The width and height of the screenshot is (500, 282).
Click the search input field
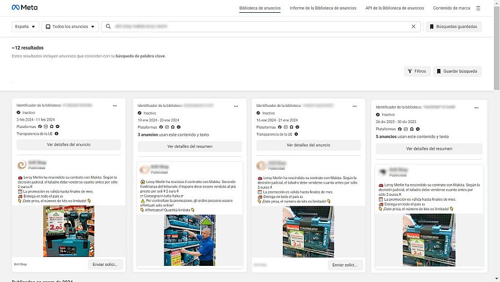[x=261, y=27]
